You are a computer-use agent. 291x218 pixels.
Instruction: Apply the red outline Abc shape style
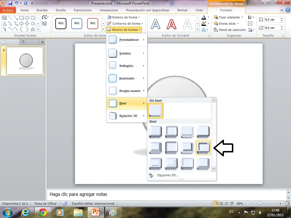click(x=93, y=24)
